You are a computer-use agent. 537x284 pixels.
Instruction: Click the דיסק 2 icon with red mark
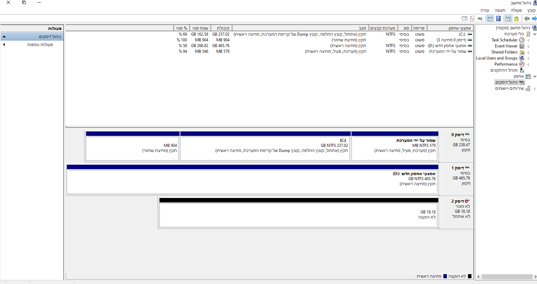click(467, 201)
